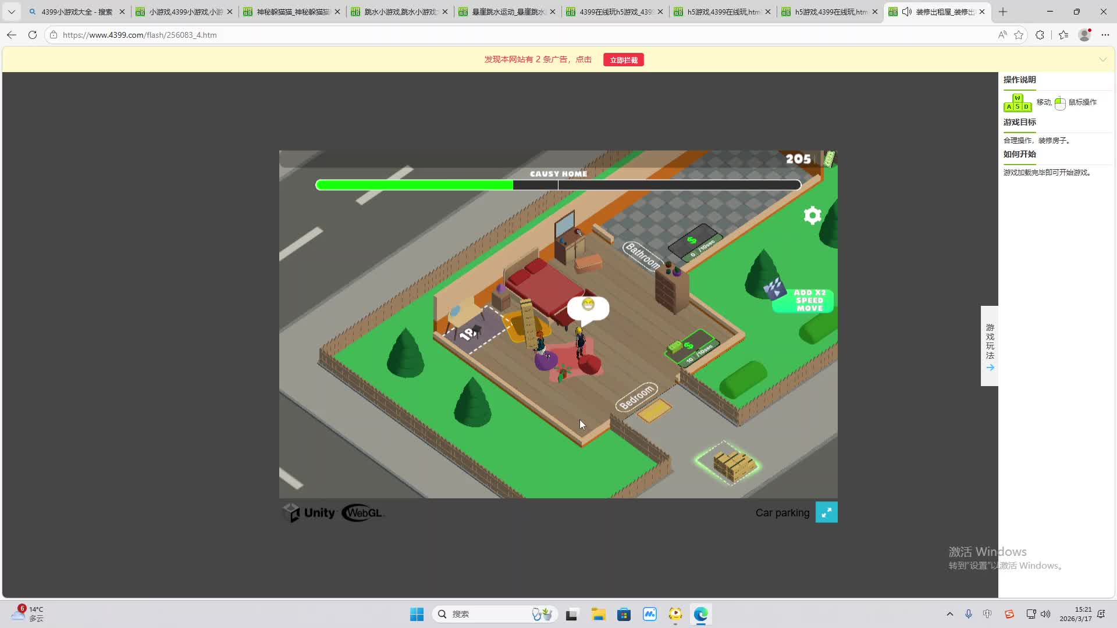Add page to favorites star

coord(1018,35)
